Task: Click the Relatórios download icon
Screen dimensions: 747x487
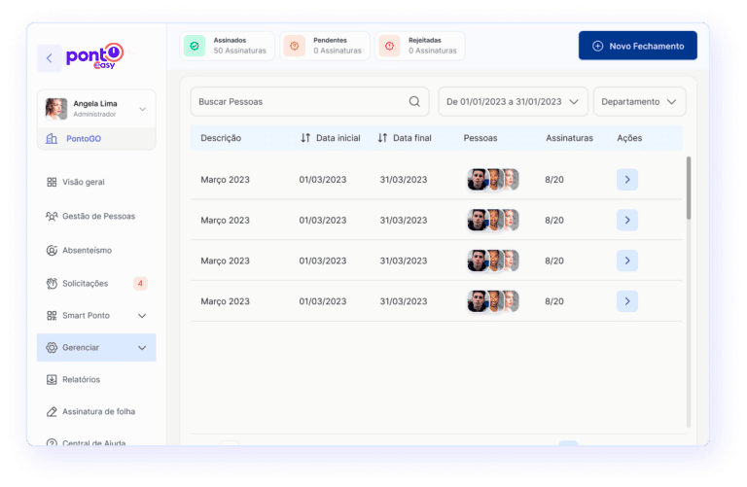Action: click(x=52, y=379)
